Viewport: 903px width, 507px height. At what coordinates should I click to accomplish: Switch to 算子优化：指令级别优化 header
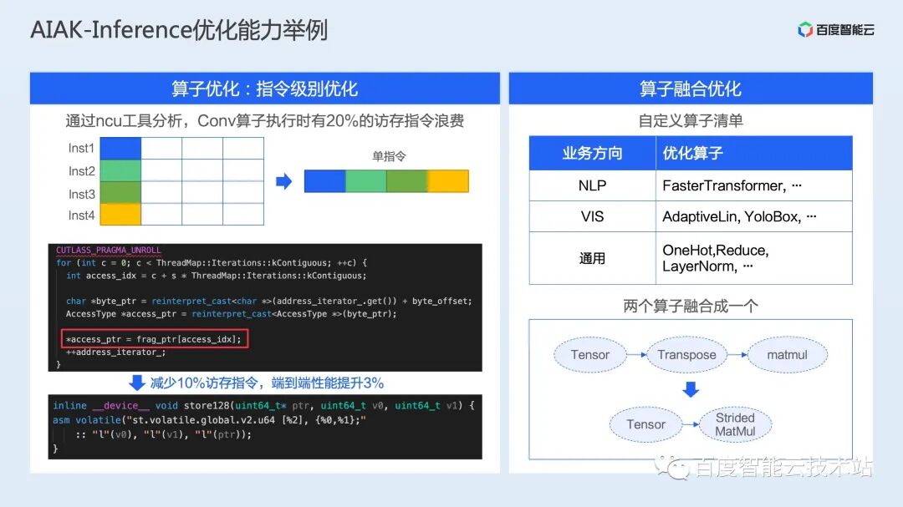click(x=266, y=88)
